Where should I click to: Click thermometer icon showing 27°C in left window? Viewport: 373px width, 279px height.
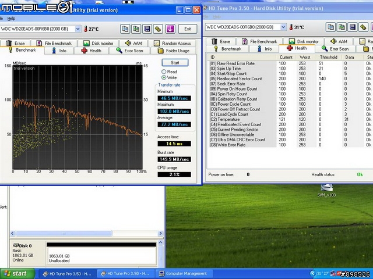(x=86, y=29)
